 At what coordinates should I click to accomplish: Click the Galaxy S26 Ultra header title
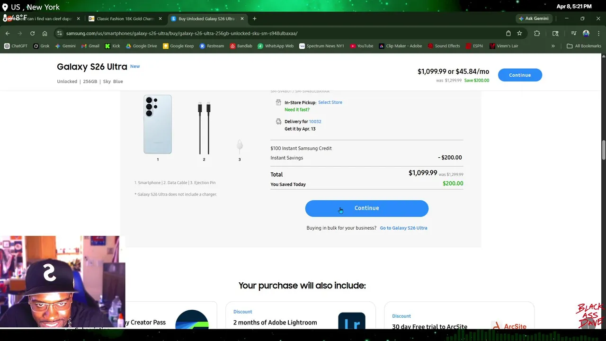[x=92, y=67]
